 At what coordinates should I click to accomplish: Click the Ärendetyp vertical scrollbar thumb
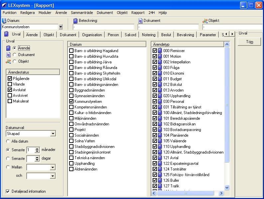pyautogui.click(x=227, y=105)
